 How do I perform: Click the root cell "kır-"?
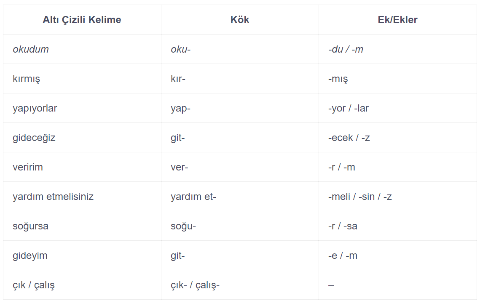coord(178,79)
